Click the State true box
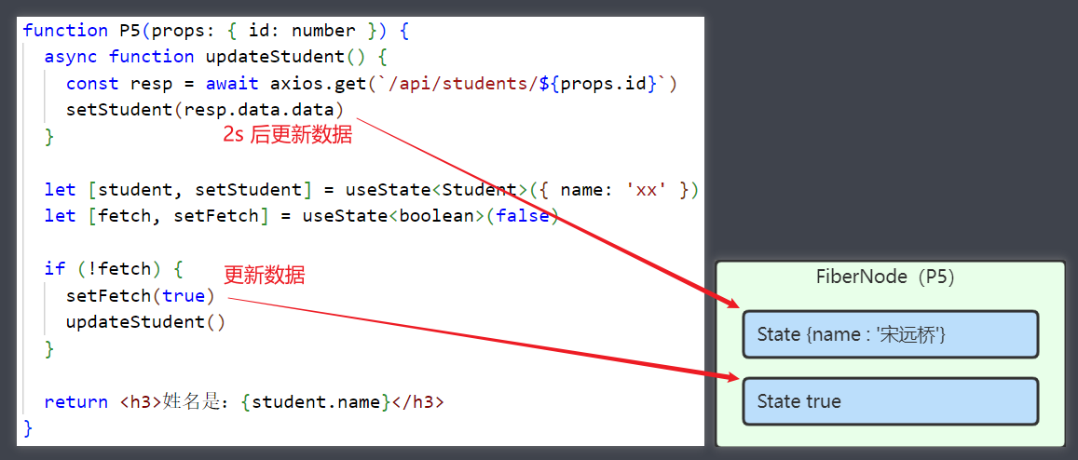This screenshot has width=1078, height=460. pos(890,401)
